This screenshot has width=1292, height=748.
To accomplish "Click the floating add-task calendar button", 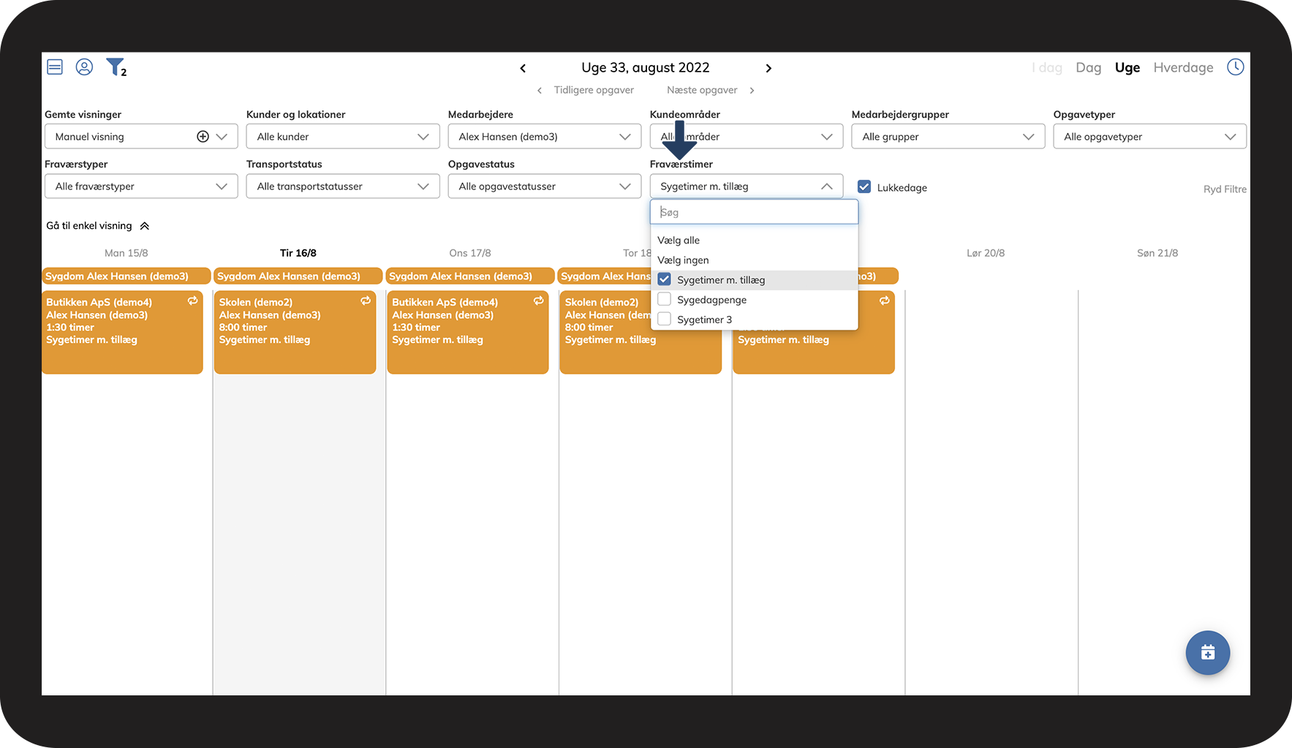I will (x=1207, y=652).
